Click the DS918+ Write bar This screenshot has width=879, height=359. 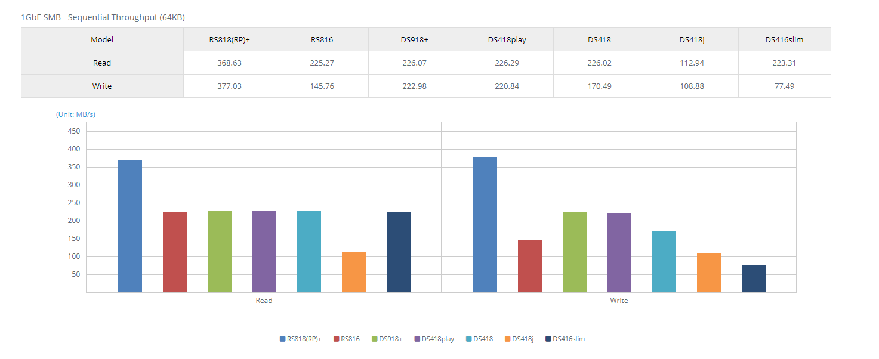tap(575, 252)
